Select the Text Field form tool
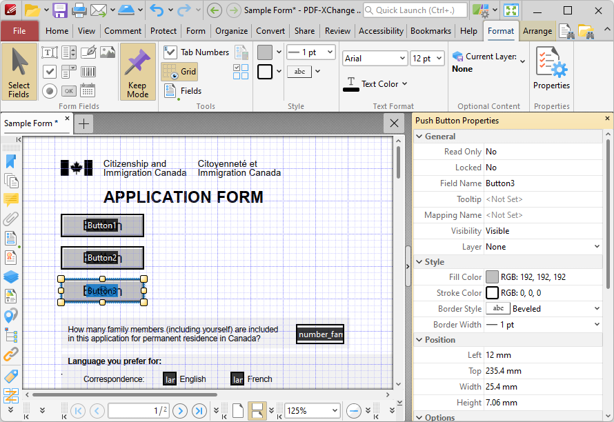The width and height of the screenshot is (614, 422). (x=50, y=52)
